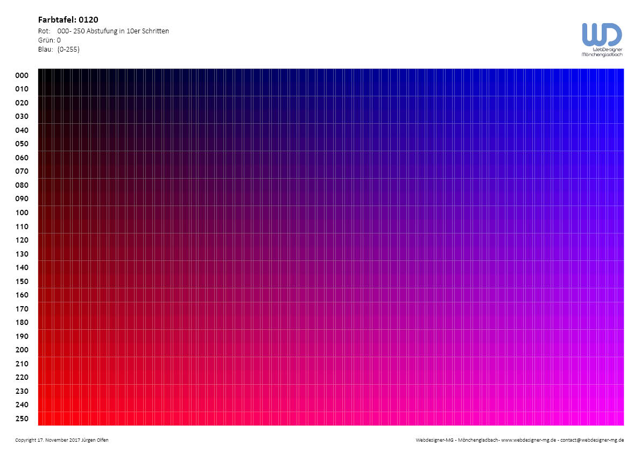641x453 pixels.
Task: Click row label 080
Action: click(x=22, y=185)
